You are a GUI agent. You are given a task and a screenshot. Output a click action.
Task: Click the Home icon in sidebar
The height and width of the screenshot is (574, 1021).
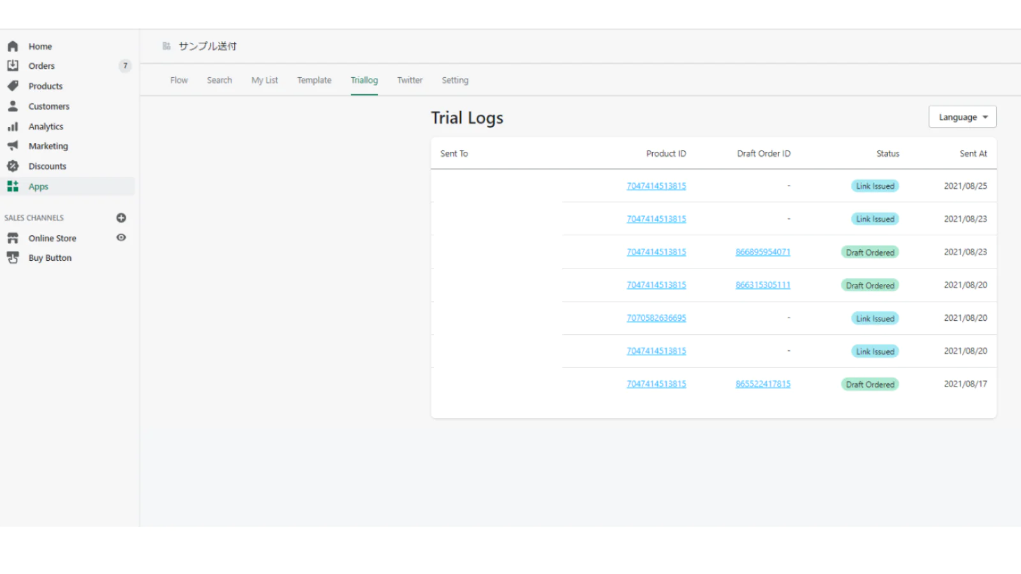pos(13,47)
